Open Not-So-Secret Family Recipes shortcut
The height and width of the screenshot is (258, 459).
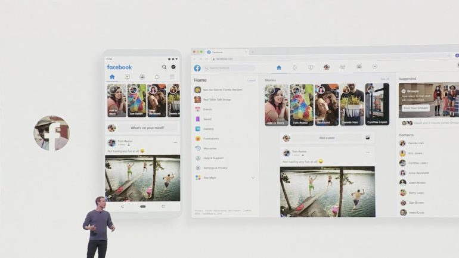(x=219, y=90)
